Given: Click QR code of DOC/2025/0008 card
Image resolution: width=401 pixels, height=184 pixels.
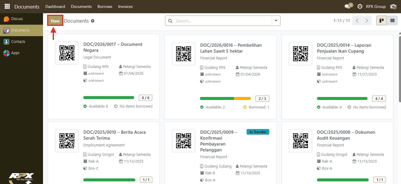Looking at the screenshot, I should 301,141.
